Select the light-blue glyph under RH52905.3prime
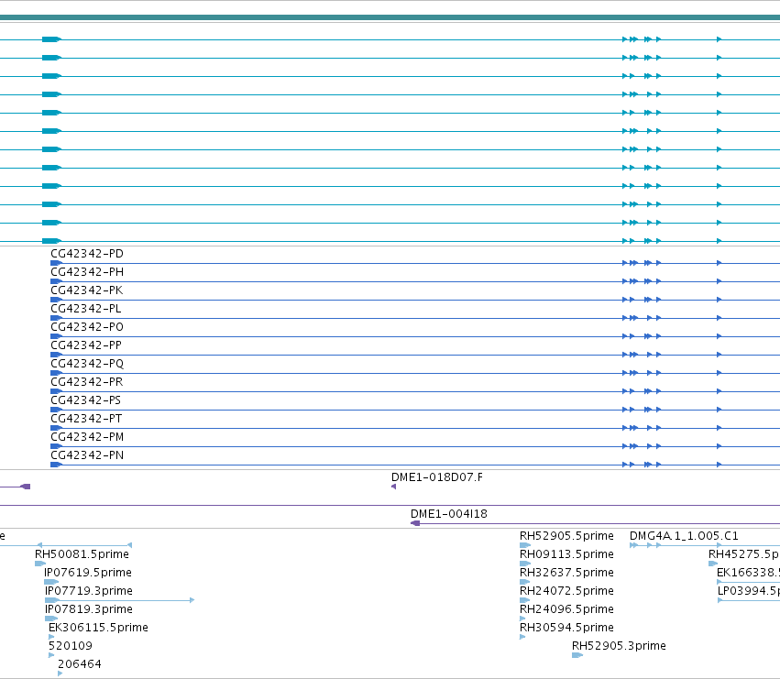Screen dimensions: 780x679 click(x=577, y=655)
